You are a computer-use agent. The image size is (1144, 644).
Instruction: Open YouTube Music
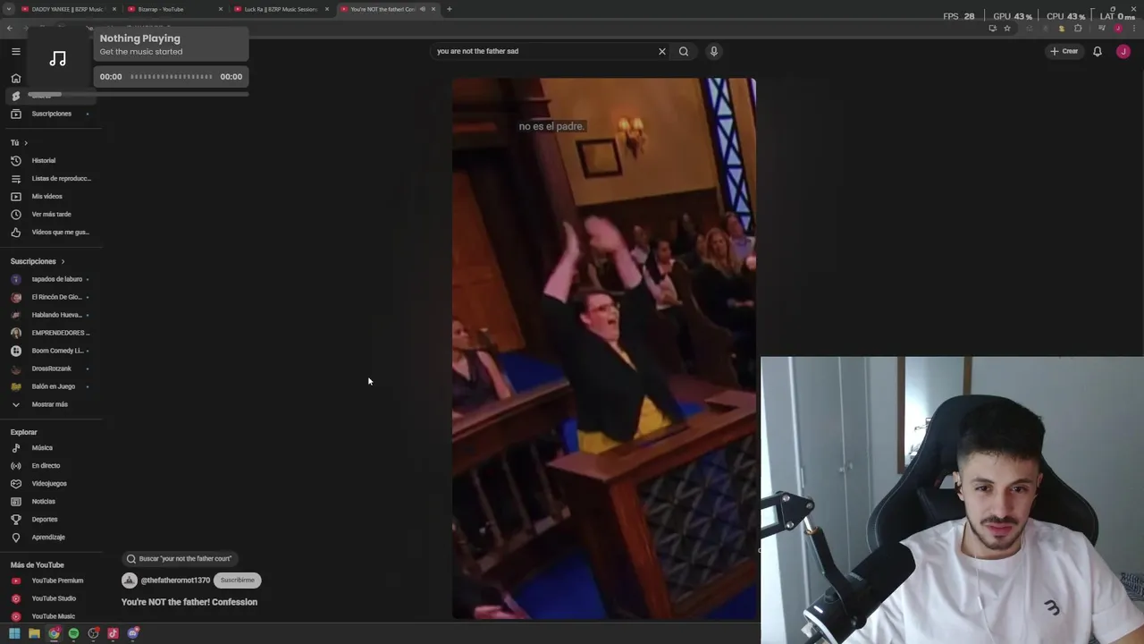pos(52,616)
